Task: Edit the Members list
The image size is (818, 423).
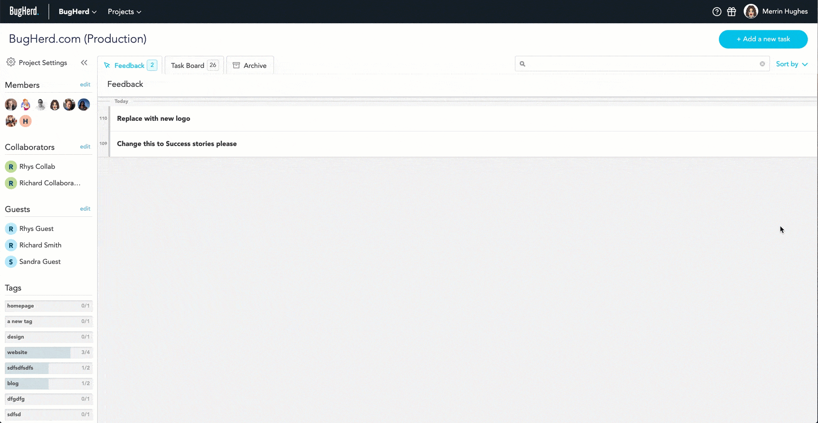Action: pos(85,84)
